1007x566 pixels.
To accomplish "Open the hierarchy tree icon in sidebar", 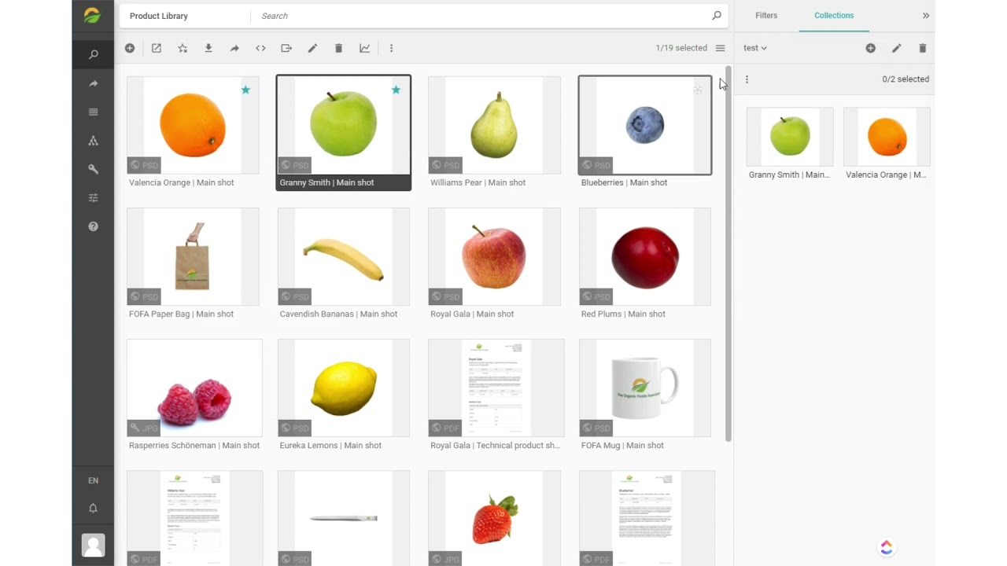I will (93, 141).
